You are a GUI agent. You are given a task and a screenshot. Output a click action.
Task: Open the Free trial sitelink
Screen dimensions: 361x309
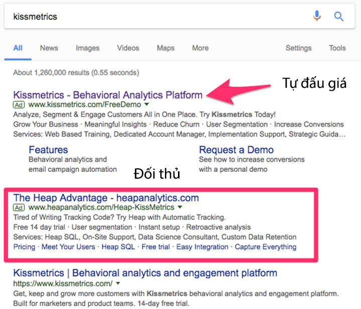coord(156,247)
